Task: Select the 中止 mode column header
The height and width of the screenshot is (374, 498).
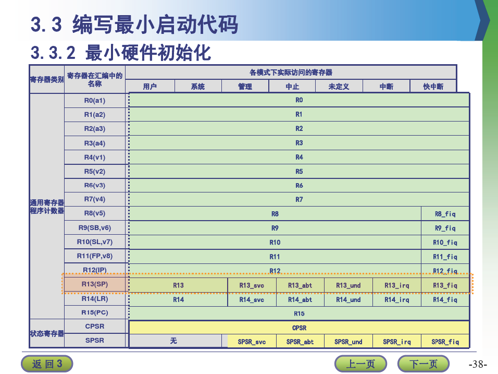Action: 292,87
